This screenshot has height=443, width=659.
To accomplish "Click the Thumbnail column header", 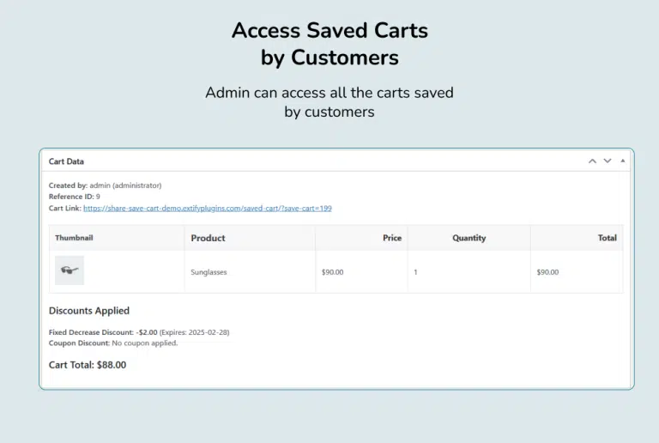I will coord(74,238).
